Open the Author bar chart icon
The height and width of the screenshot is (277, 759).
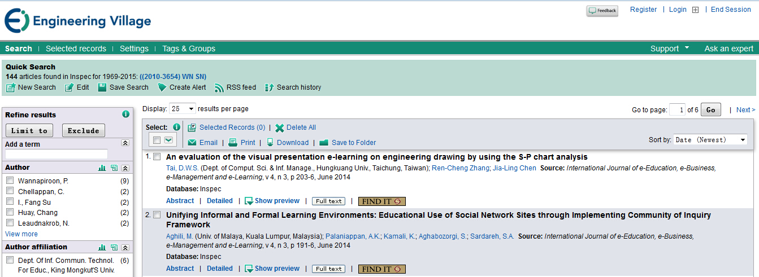102,168
